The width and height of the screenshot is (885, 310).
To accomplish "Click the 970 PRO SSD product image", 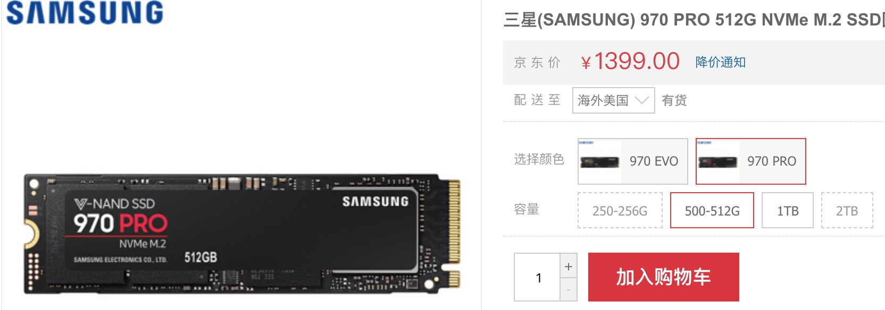I will [242, 234].
